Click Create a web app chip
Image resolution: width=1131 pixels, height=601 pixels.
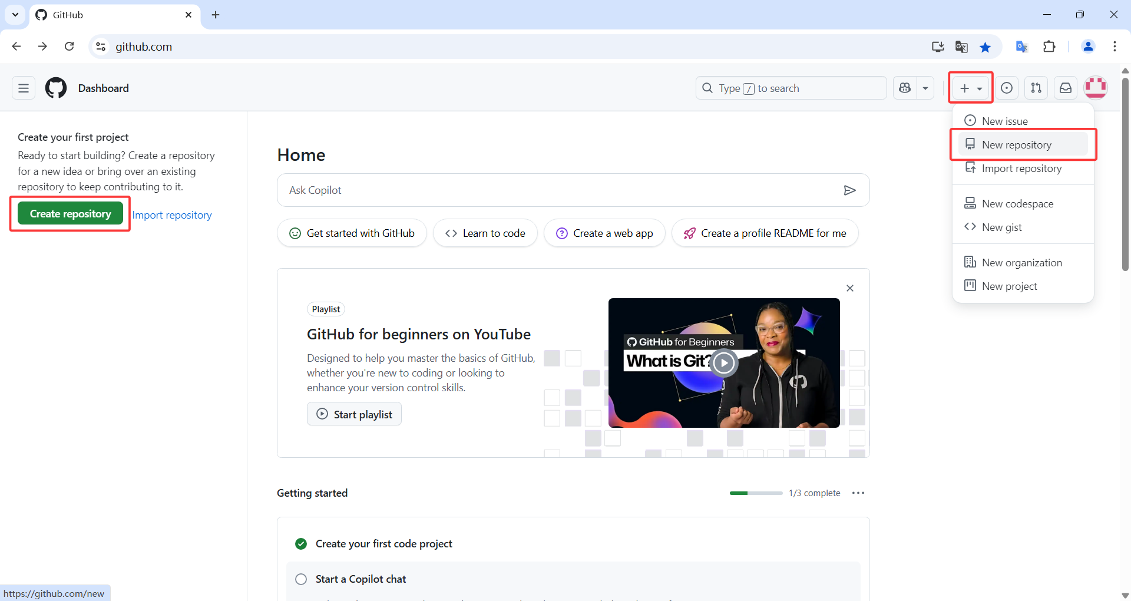604,233
